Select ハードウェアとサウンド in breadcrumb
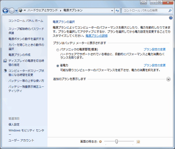The height and width of the screenshot is (149, 175). pyautogui.click(x=42, y=11)
